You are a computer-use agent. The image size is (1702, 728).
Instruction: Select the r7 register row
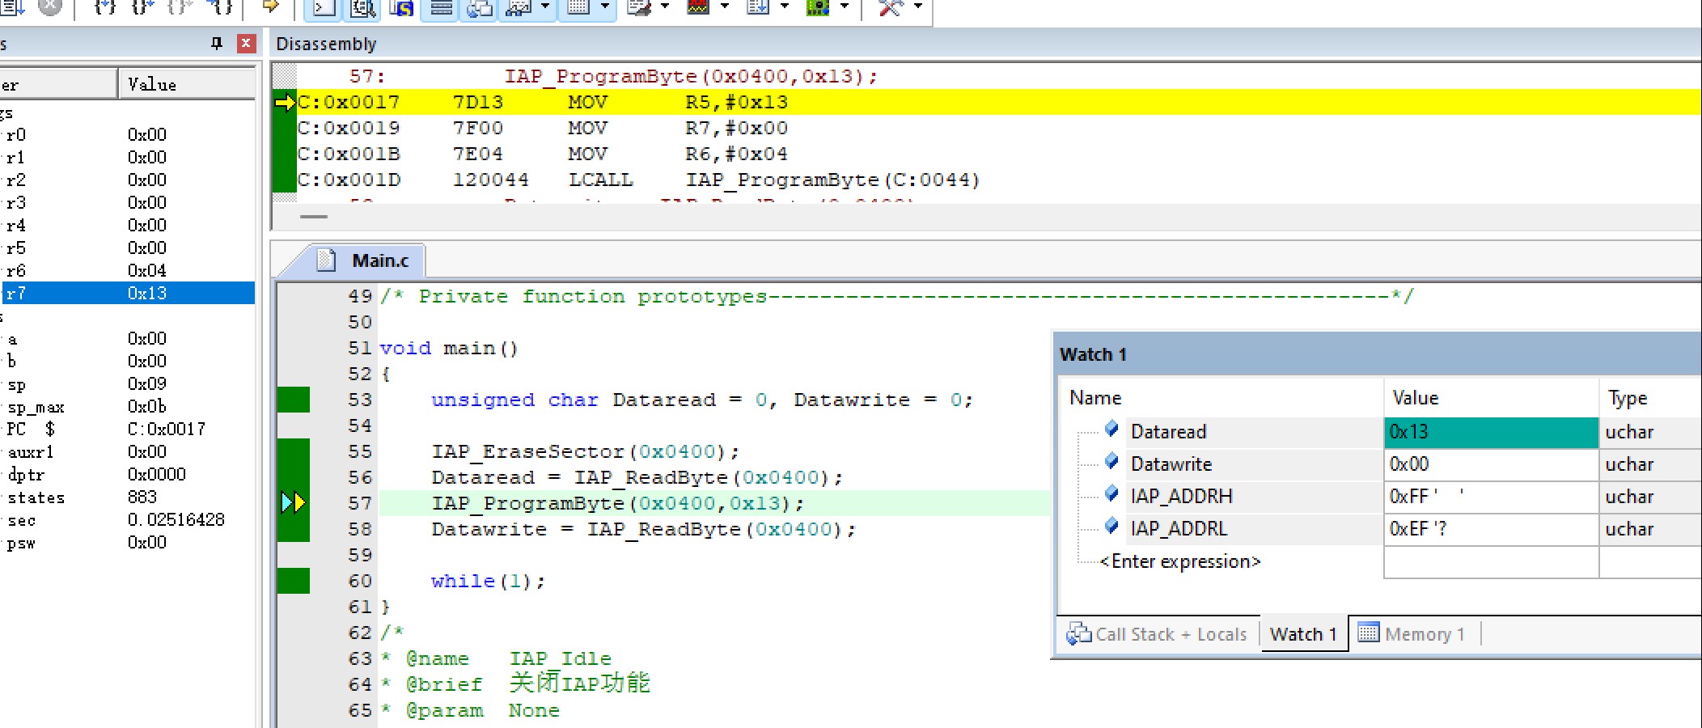127,293
